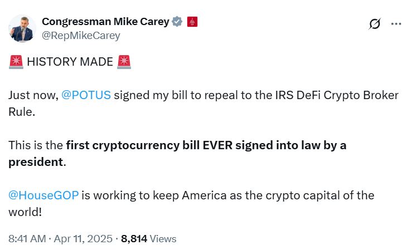Follow the @POTUS mention link
This screenshot has height=250, width=407.
pyautogui.click(x=87, y=95)
